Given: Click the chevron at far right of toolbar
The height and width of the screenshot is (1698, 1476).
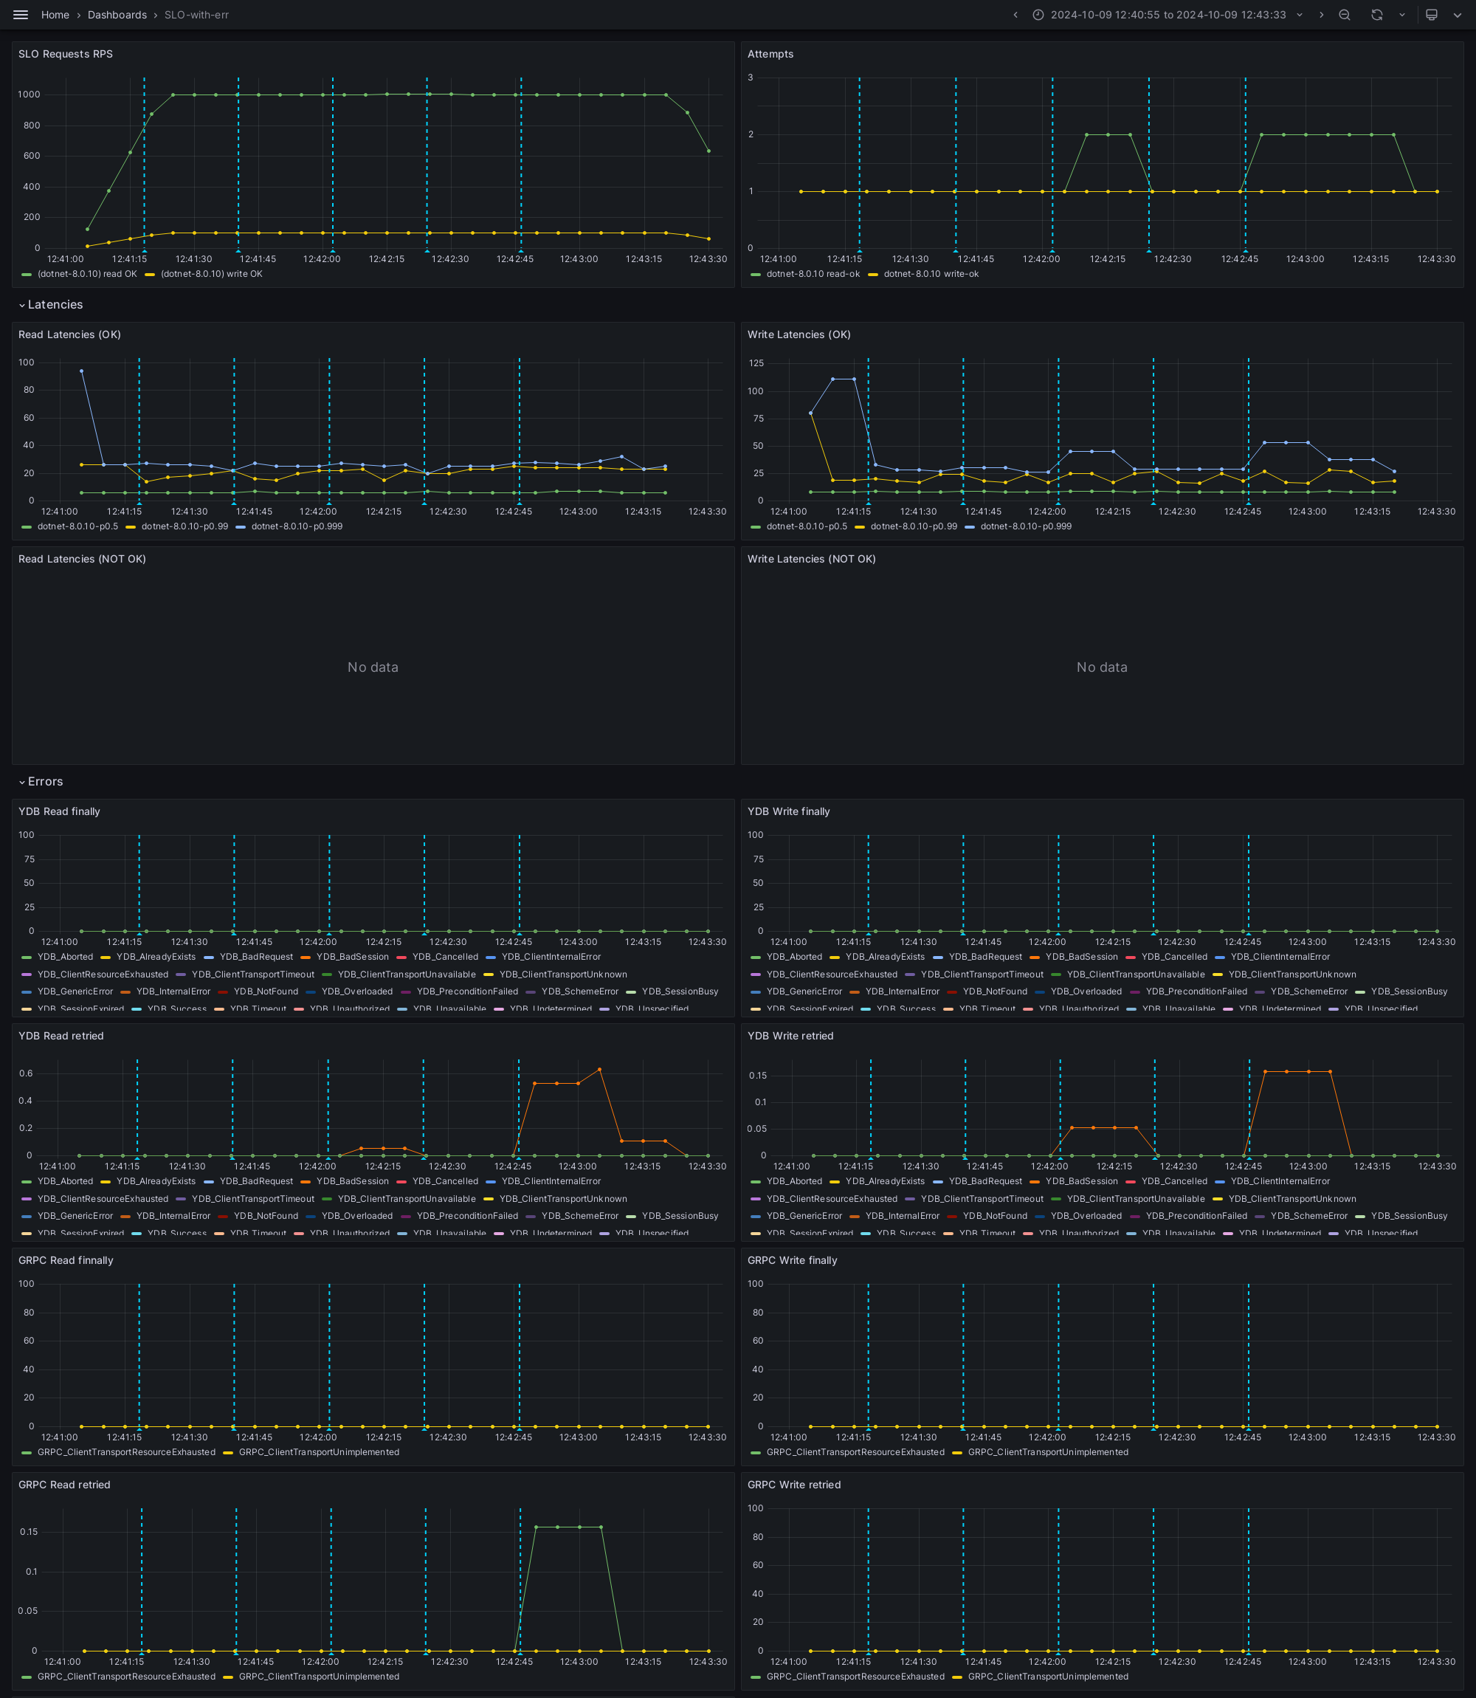Looking at the screenshot, I should [1457, 15].
